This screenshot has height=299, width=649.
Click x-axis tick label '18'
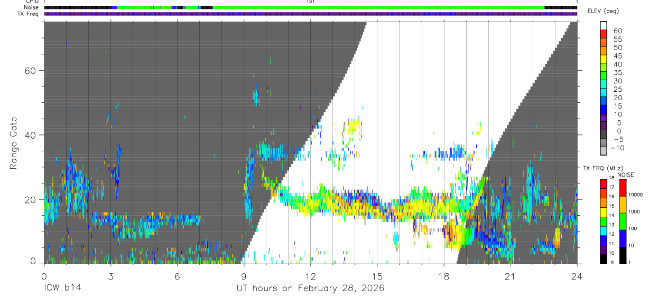(444, 276)
